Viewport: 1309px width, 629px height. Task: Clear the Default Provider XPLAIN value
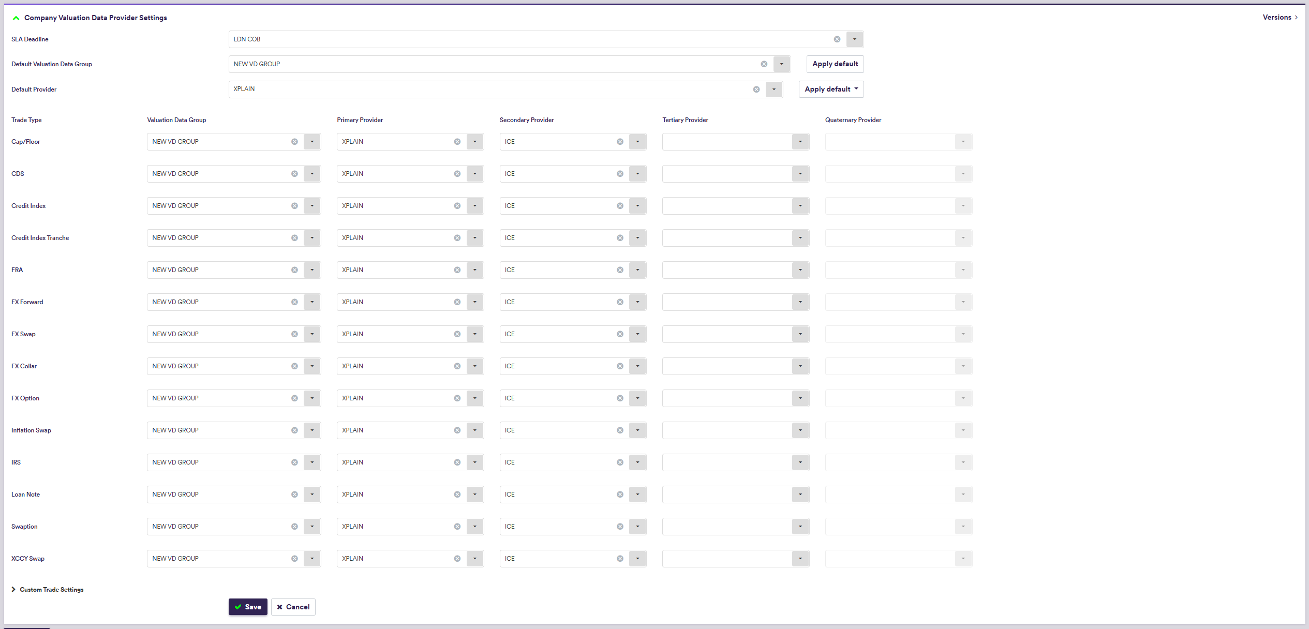pyautogui.click(x=756, y=89)
